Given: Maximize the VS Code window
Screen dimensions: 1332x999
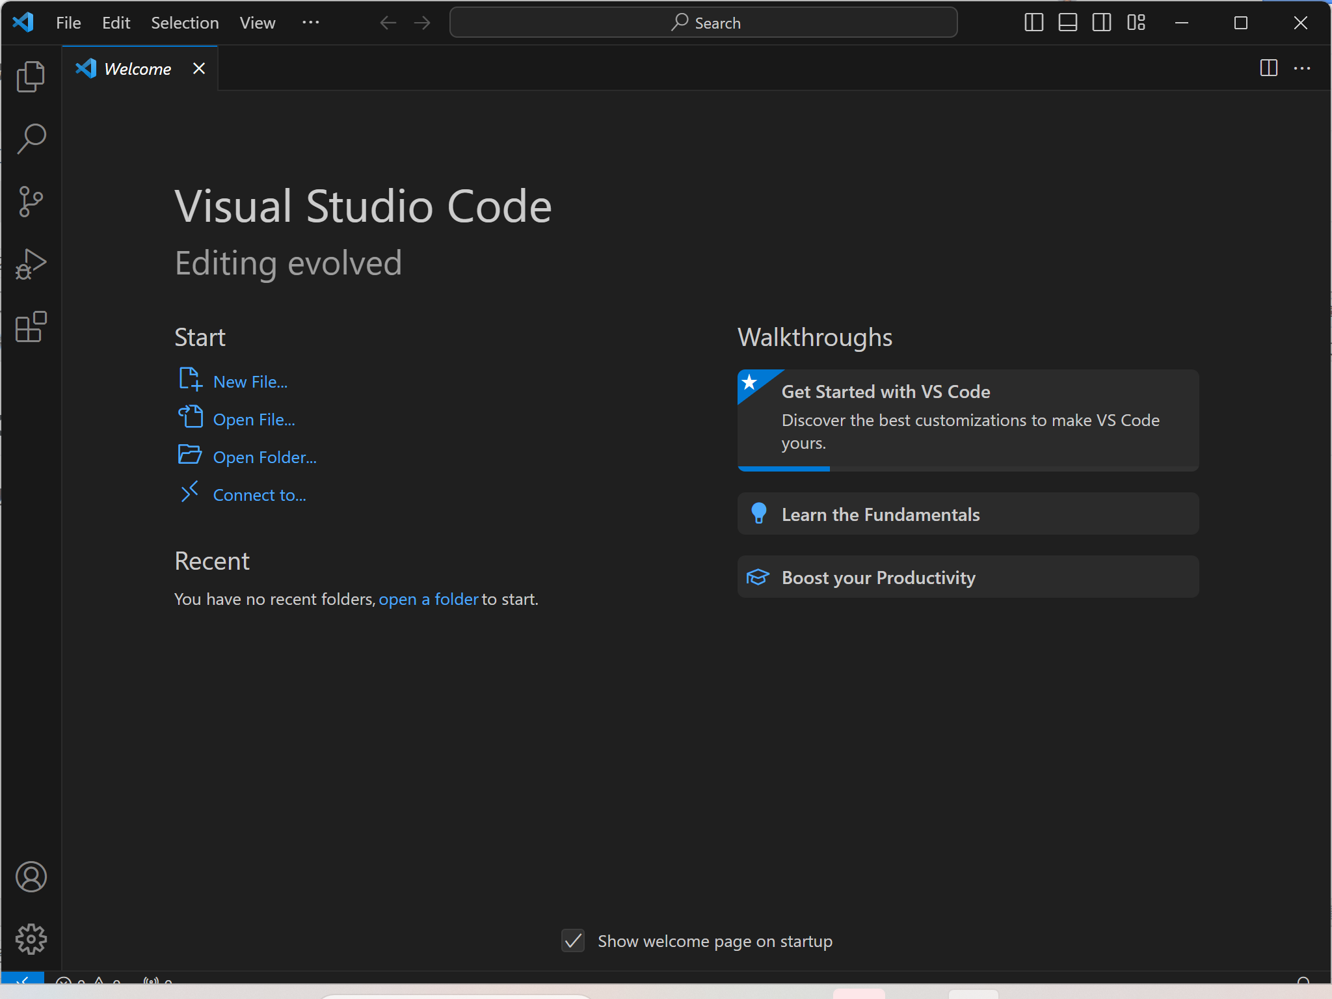Looking at the screenshot, I should [1240, 23].
